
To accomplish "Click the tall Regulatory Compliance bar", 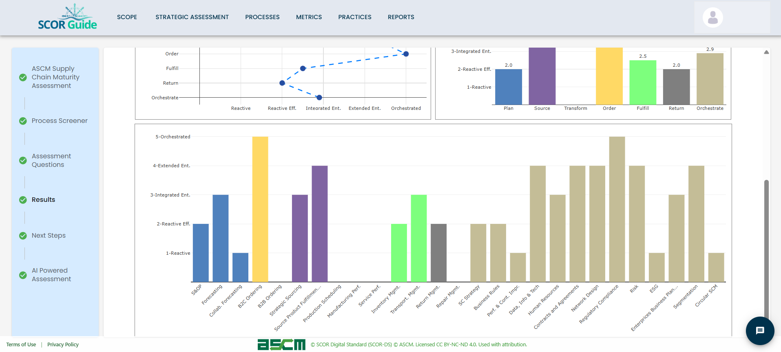I will [617, 209].
